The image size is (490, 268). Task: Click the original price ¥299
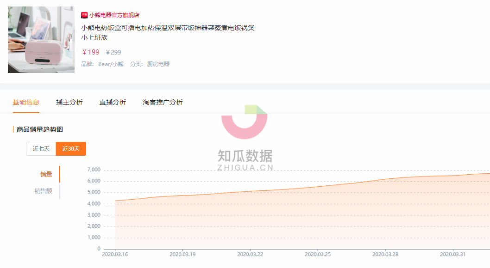113,52
